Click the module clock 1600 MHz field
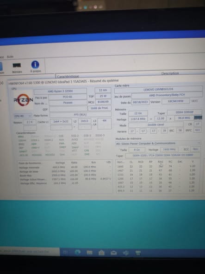Viewport: 205px width, 274px height. pos(169,150)
